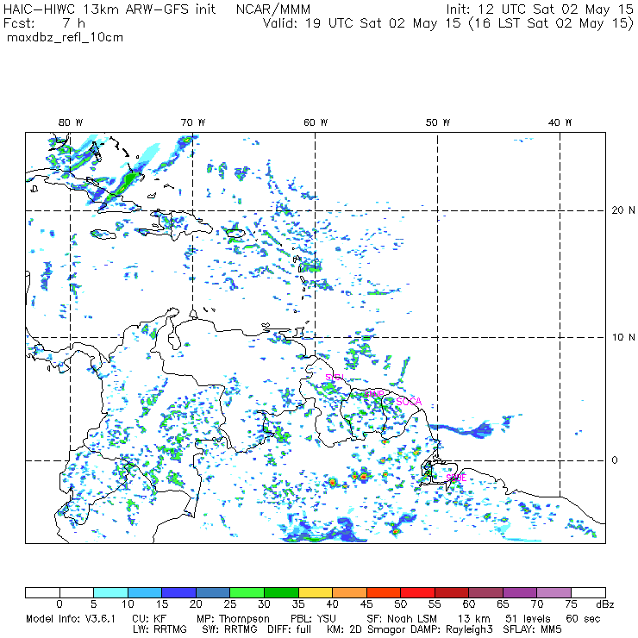Click the 'Model Info: V3.6.1' text
Screen dimensions: 638x638
[x=71, y=619]
